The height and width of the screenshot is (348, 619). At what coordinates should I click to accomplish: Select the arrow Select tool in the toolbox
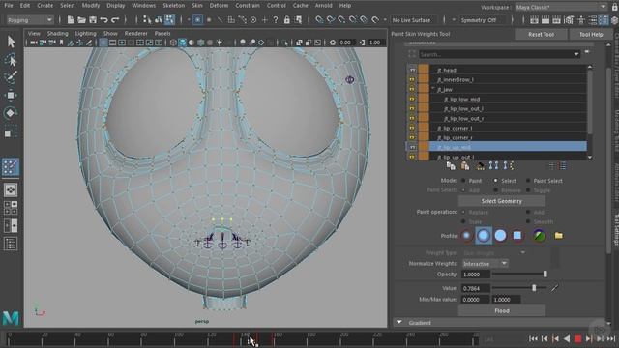(11, 42)
